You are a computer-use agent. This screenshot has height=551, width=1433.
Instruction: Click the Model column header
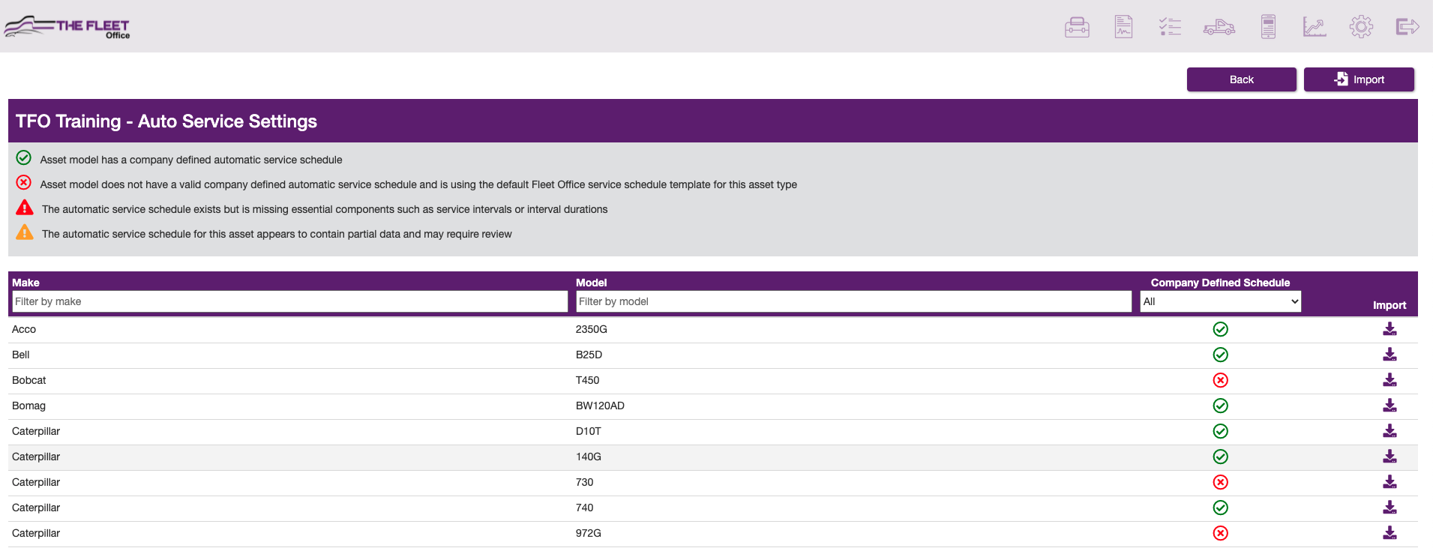click(x=591, y=283)
